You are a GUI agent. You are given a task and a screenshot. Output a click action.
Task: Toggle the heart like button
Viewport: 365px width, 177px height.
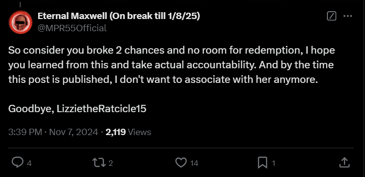[181, 162]
